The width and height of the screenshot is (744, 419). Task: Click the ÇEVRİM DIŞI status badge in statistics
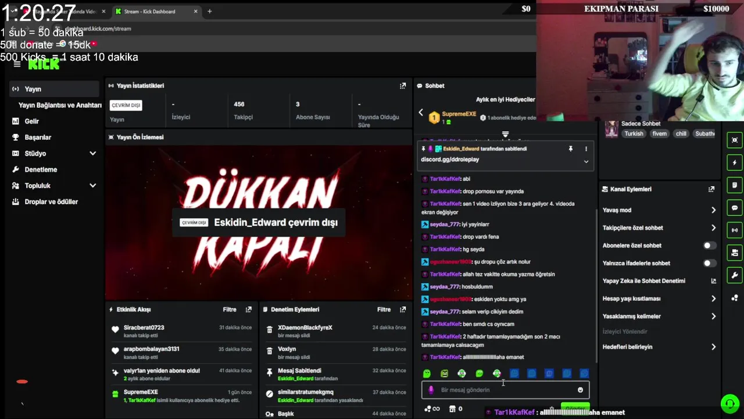(x=126, y=105)
